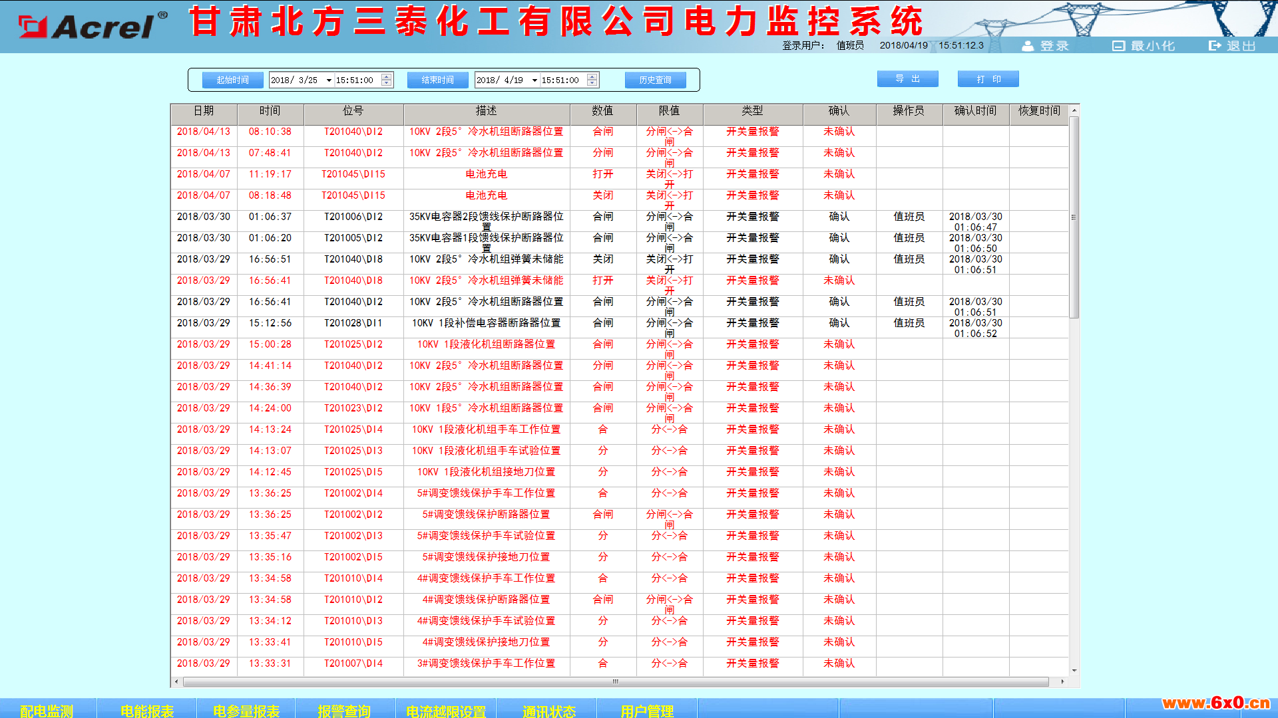Open the 电流越限设置 tab
This screenshot has width=1278, height=718.
click(x=446, y=710)
